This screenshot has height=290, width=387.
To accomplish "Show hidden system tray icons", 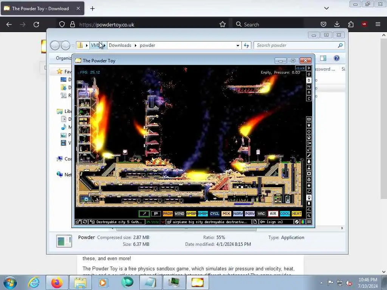I will pyautogui.click(x=321, y=283).
